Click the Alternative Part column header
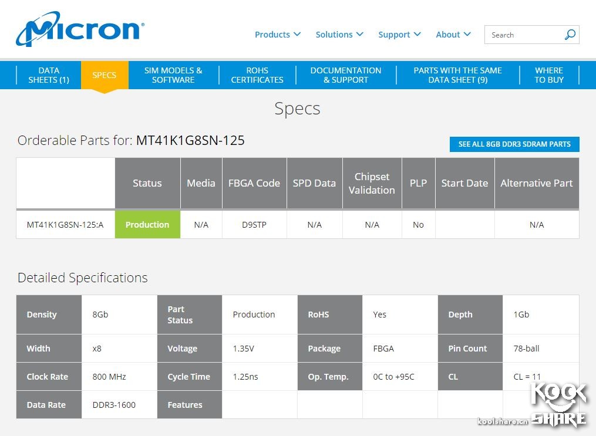The image size is (596, 436). 537,183
